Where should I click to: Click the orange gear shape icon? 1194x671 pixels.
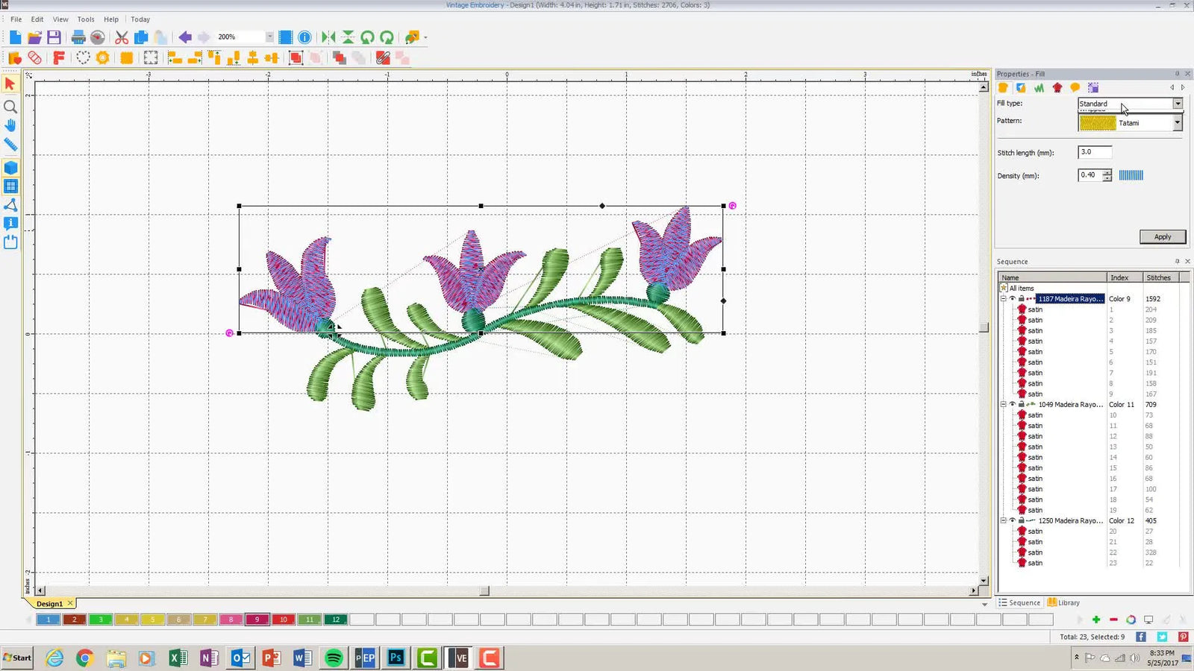[x=102, y=58]
